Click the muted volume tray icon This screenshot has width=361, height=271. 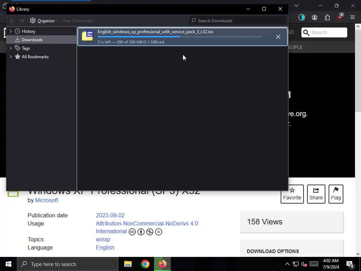[304, 264]
